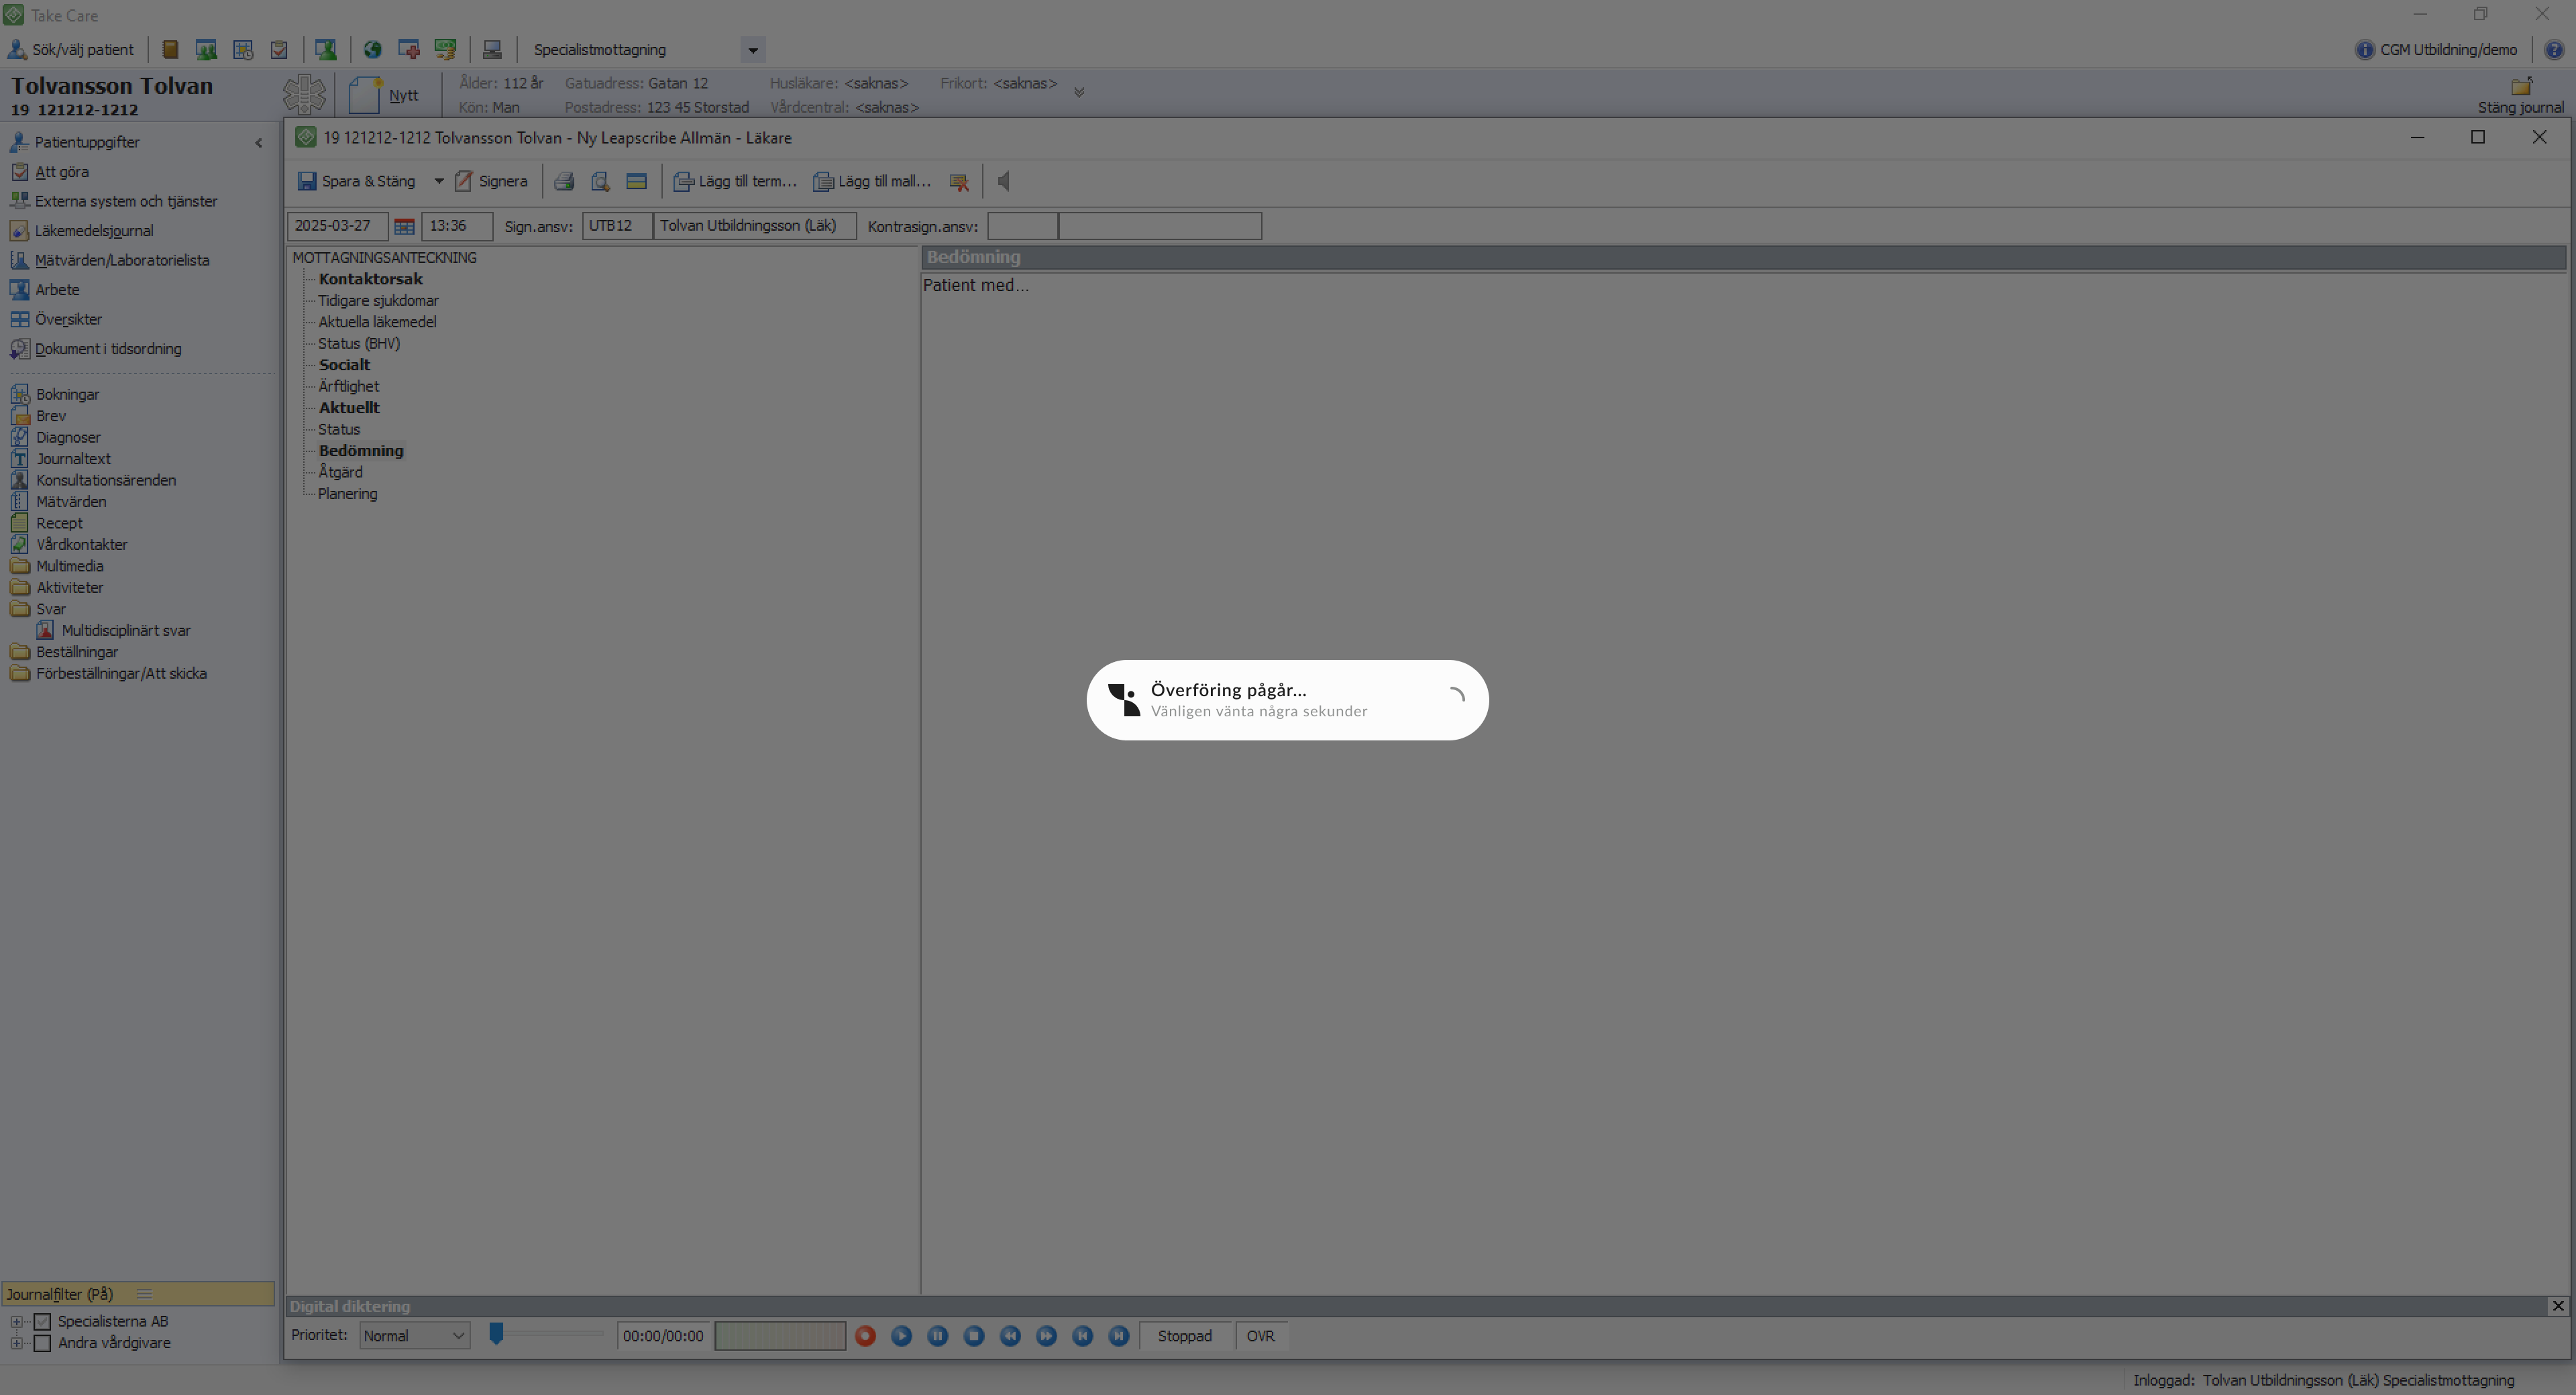The width and height of the screenshot is (2576, 1395).
Task: Fast forward the dictation recording
Action: tap(1046, 1335)
